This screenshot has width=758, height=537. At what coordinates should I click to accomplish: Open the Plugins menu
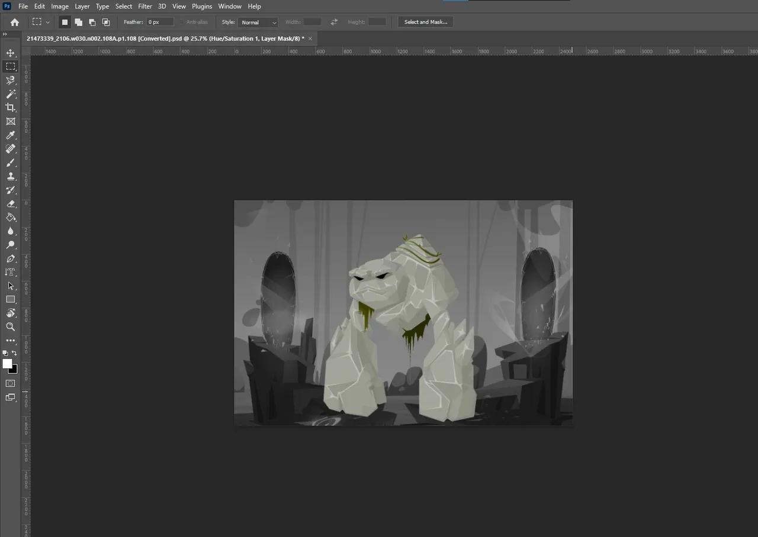pos(202,6)
